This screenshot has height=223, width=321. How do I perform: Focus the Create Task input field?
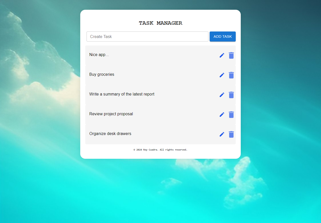pyautogui.click(x=147, y=36)
